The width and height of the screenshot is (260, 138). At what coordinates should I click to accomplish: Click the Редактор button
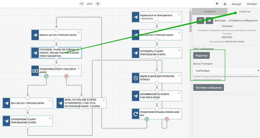point(201,55)
